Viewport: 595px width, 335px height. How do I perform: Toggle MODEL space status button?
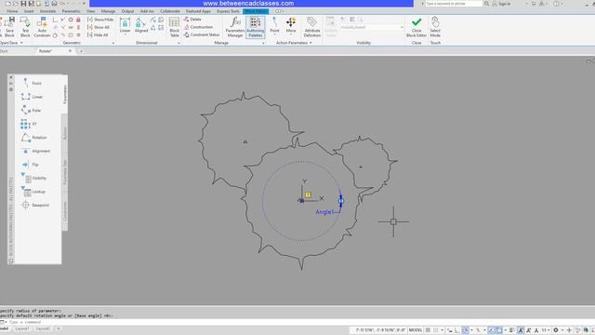416,330
